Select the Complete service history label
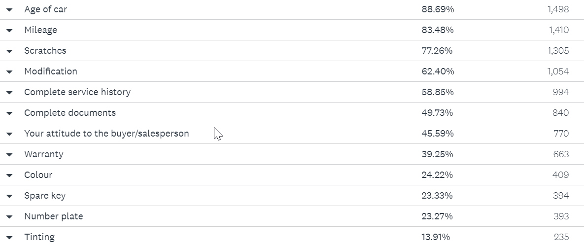The image size is (584, 245). click(x=77, y=92)
